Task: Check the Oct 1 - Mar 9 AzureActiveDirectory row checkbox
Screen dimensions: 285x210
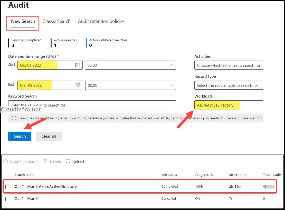Action: pos(8,187)
